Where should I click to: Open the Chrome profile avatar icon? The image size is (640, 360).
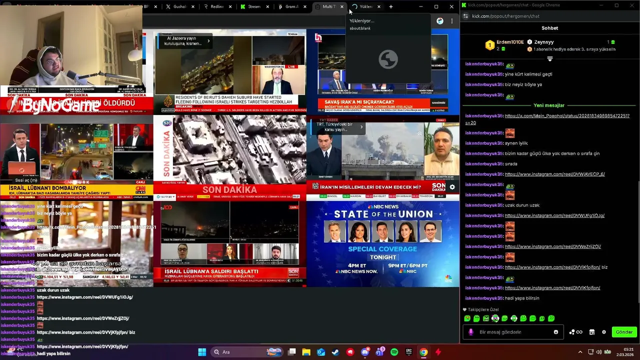click(x=439, y=21)
